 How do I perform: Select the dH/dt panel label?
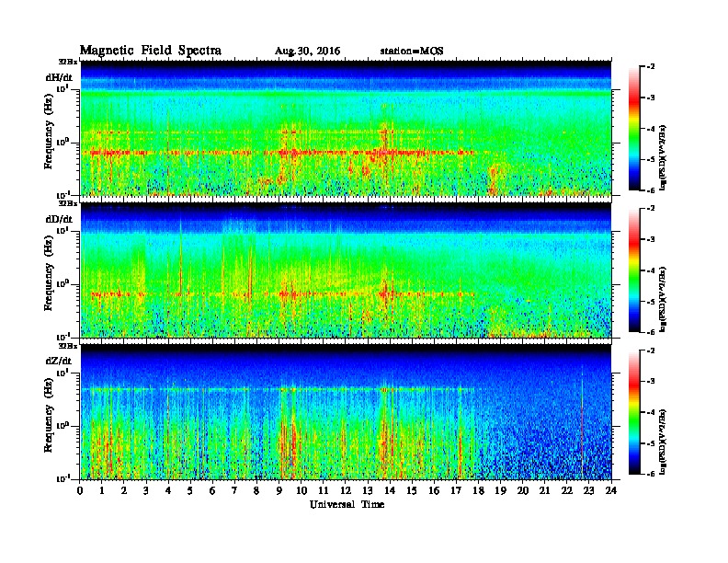pyautogui.click(x=59, y=77)
